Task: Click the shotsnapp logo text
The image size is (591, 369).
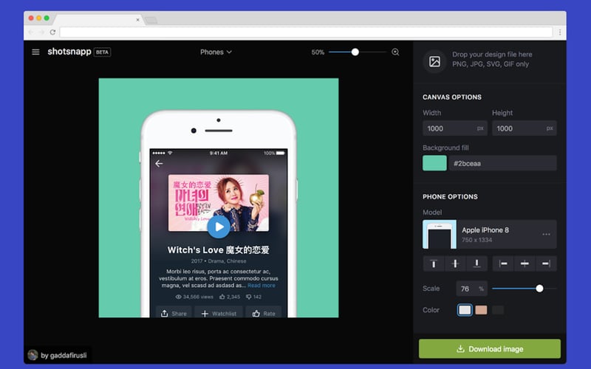Action: pos(69,52)
